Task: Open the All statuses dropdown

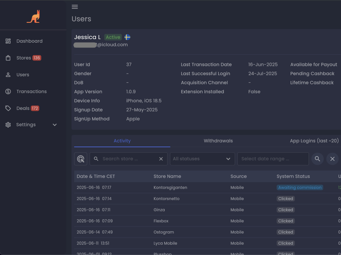Action: (x=202, y=159)
